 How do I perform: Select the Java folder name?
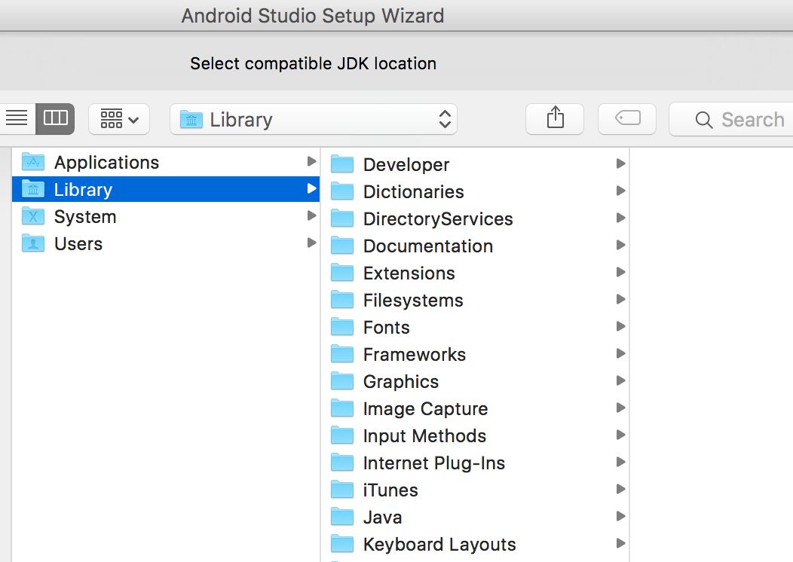[382, 518]
